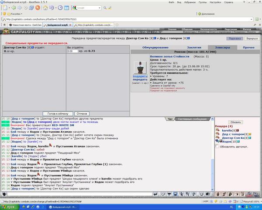Click the smiley emoticons icon in chat bar
Viewport: 262px width, 210px height.
[201, 194]
